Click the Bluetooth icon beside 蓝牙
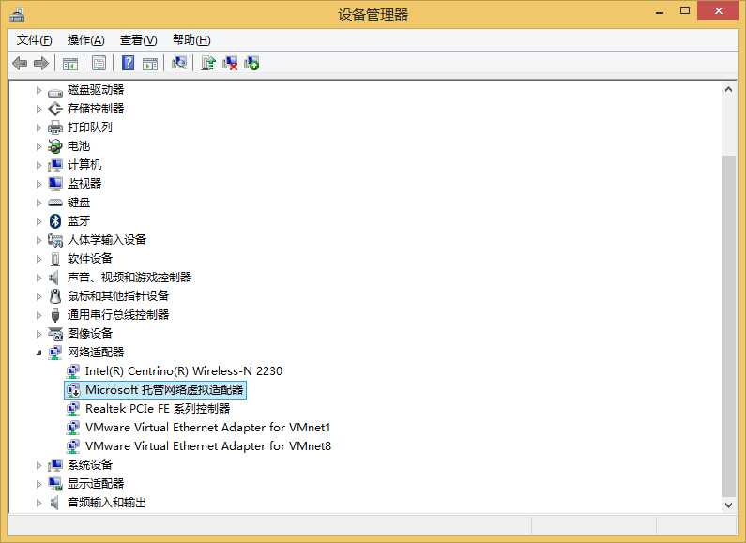The width and height of the screenshot is (746, 543). tap(55, 221)
